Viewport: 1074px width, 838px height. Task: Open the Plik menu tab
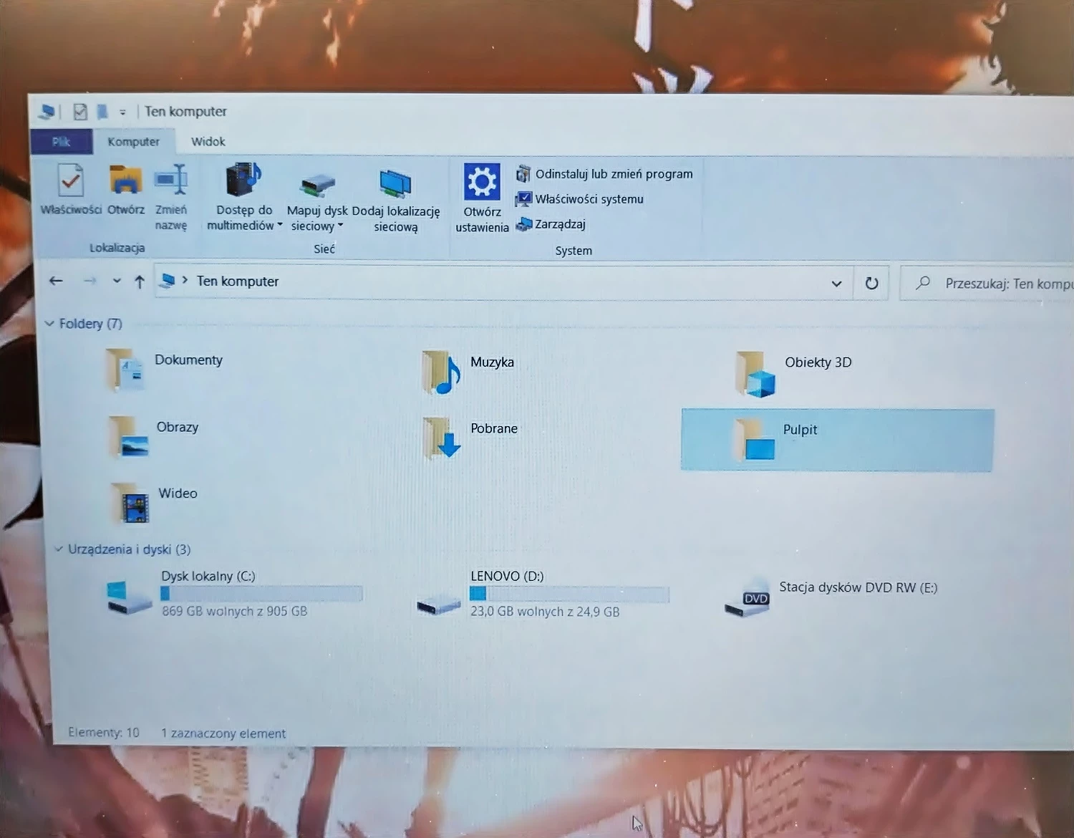click(x=61, y=142)
